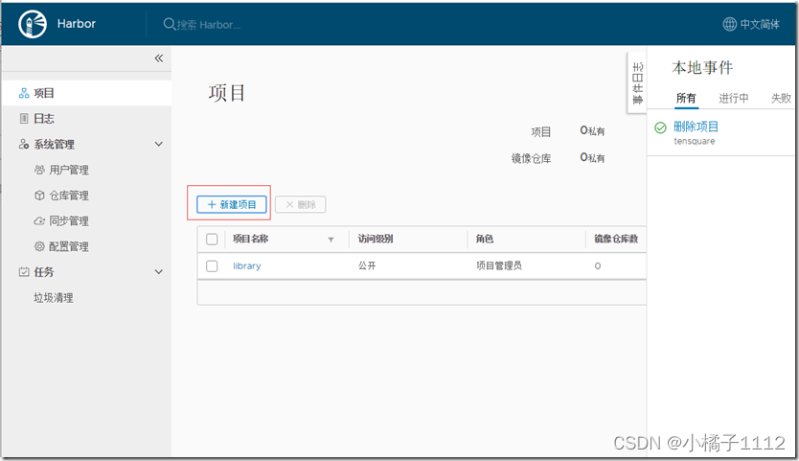
Task: Click the 本地事件 panel heading
Action: [702, 67]
